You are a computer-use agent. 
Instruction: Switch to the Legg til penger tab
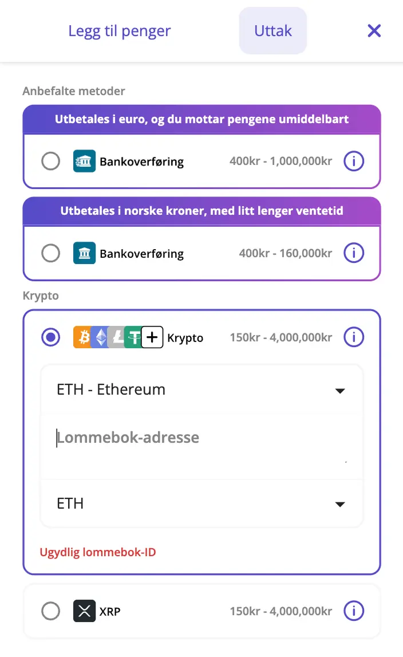(120, 31)
